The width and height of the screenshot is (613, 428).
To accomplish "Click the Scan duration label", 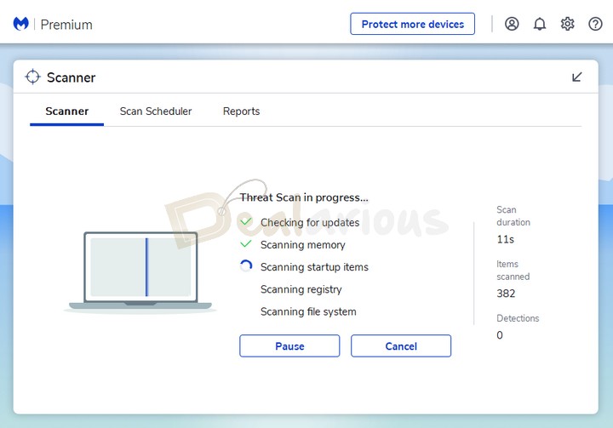I will pyautogui.click(x=513, y=216).
